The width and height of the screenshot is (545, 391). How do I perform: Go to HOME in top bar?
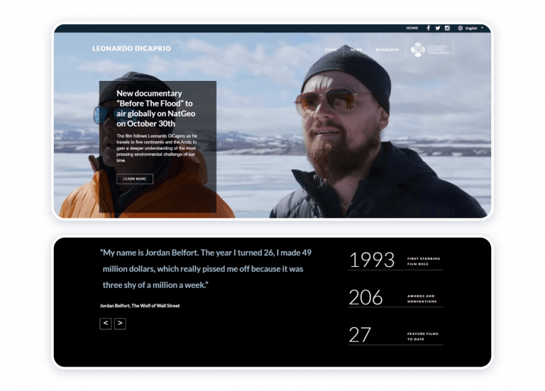(412, 28)
